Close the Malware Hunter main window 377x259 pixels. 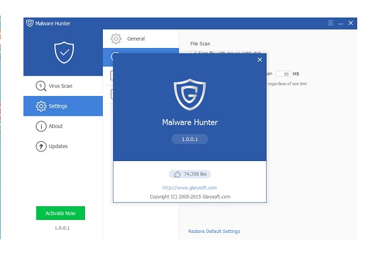(351, 23)
